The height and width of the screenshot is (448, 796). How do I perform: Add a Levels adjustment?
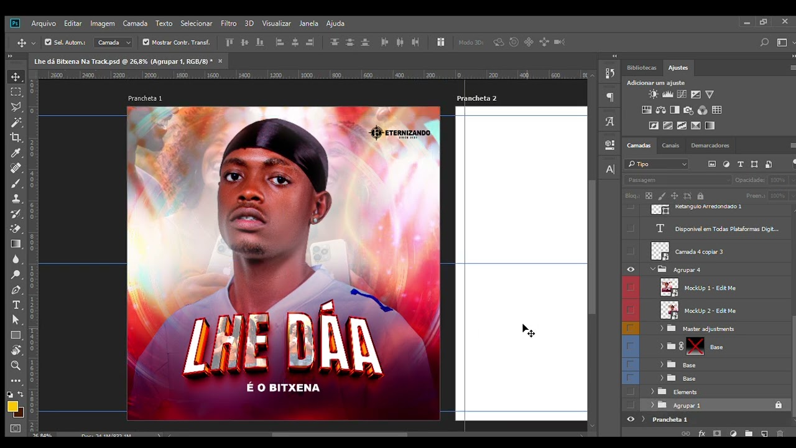tap(667, 95)
